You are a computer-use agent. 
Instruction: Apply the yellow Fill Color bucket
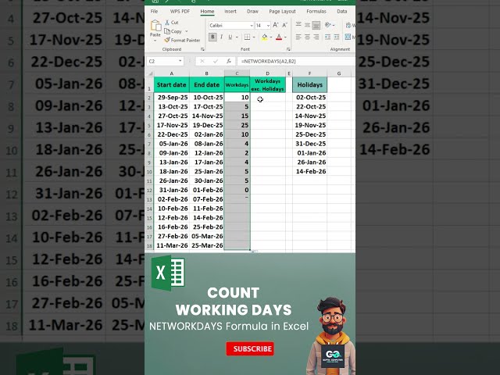(264, 37)
